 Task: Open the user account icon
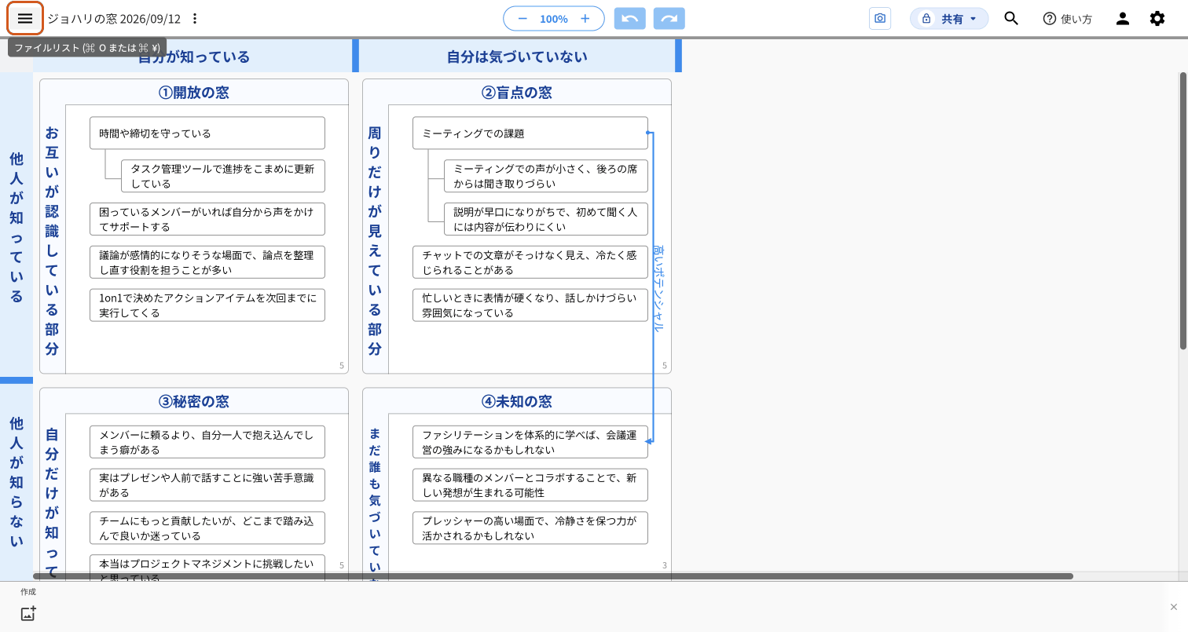click(1123, 19)
